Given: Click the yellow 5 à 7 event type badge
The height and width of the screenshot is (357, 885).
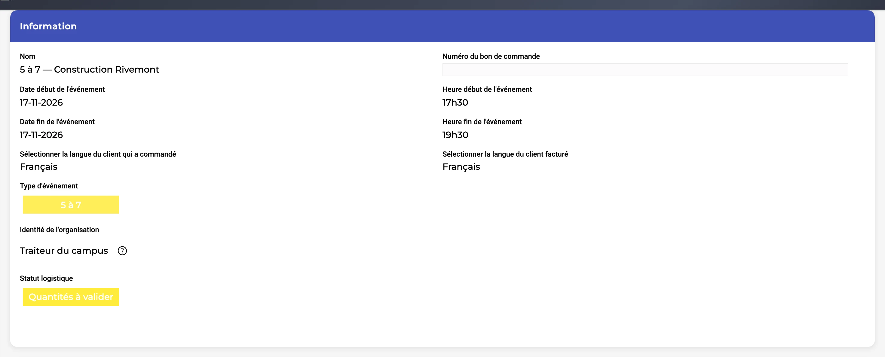Looking at the screenshot, I should pyautogui.click(x=71, y=205).
